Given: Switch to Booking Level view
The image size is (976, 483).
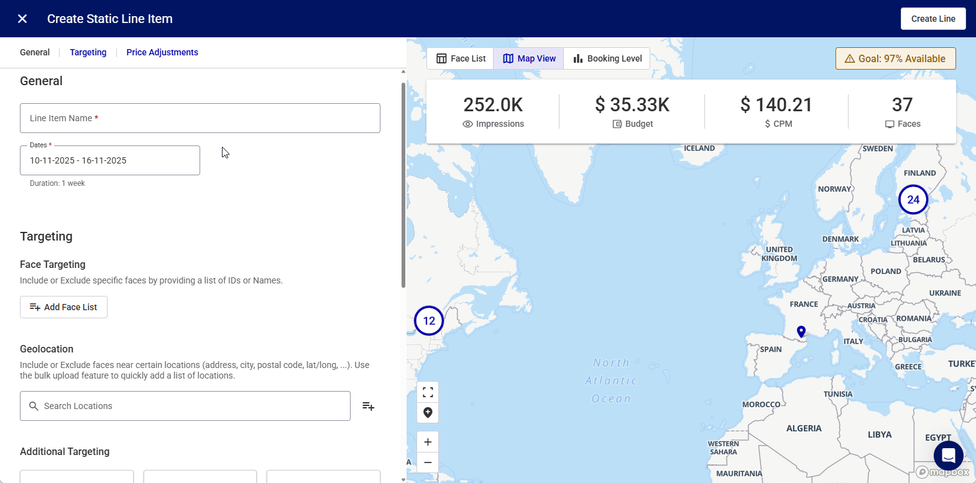Looking at the screenshot, I should [607, 58].
